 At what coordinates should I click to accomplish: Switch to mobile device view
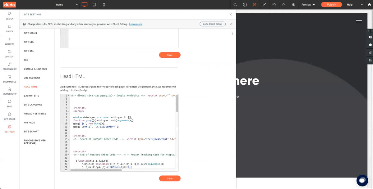point(104,5)
